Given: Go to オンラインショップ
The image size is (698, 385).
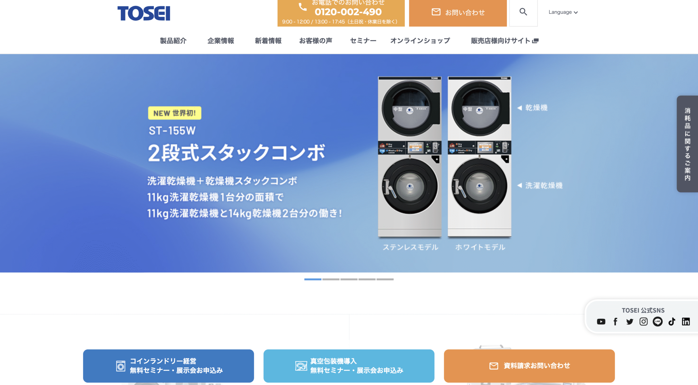Looking at the screenshot, I should (420, 41).
